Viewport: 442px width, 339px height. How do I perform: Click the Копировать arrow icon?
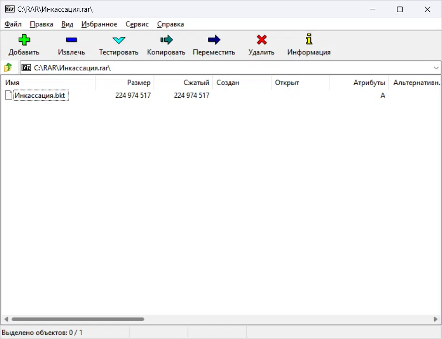click(x=166, y=40)
